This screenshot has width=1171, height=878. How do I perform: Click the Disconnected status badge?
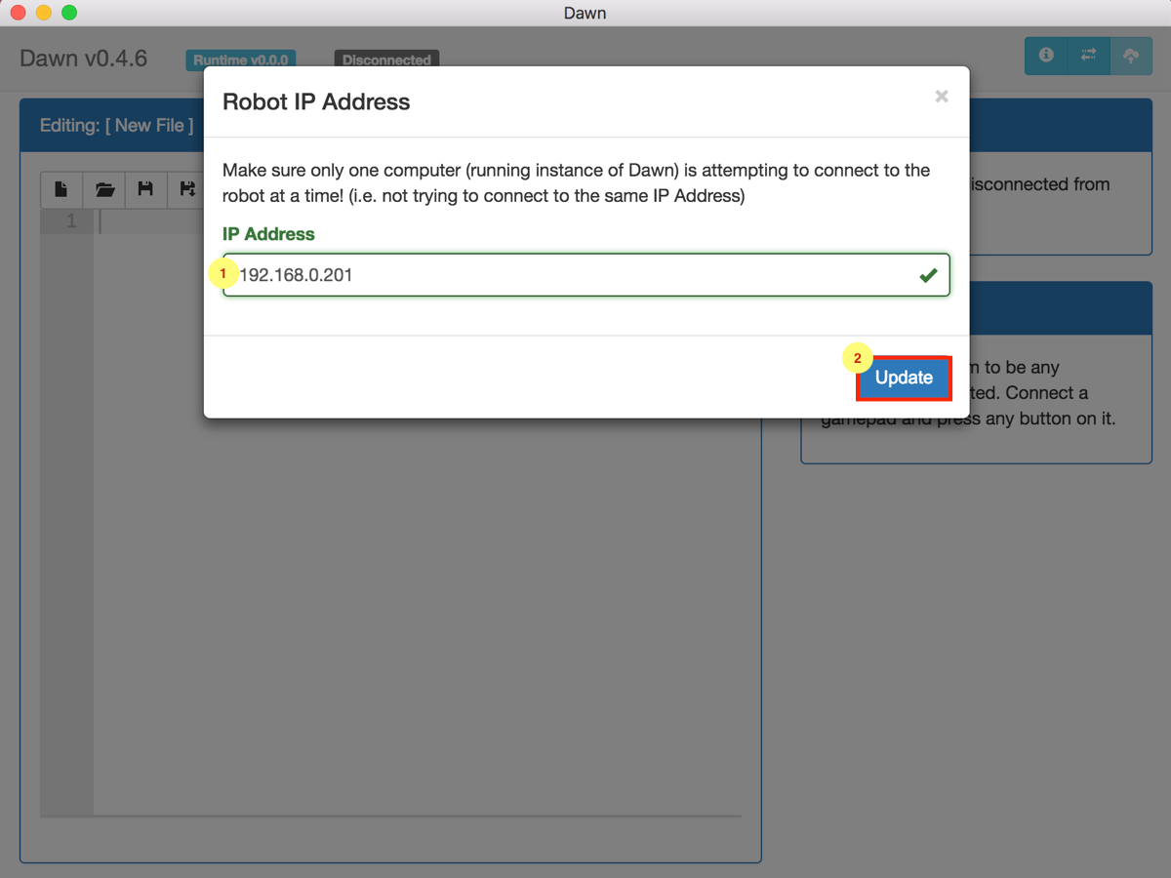tap(386, 60)
